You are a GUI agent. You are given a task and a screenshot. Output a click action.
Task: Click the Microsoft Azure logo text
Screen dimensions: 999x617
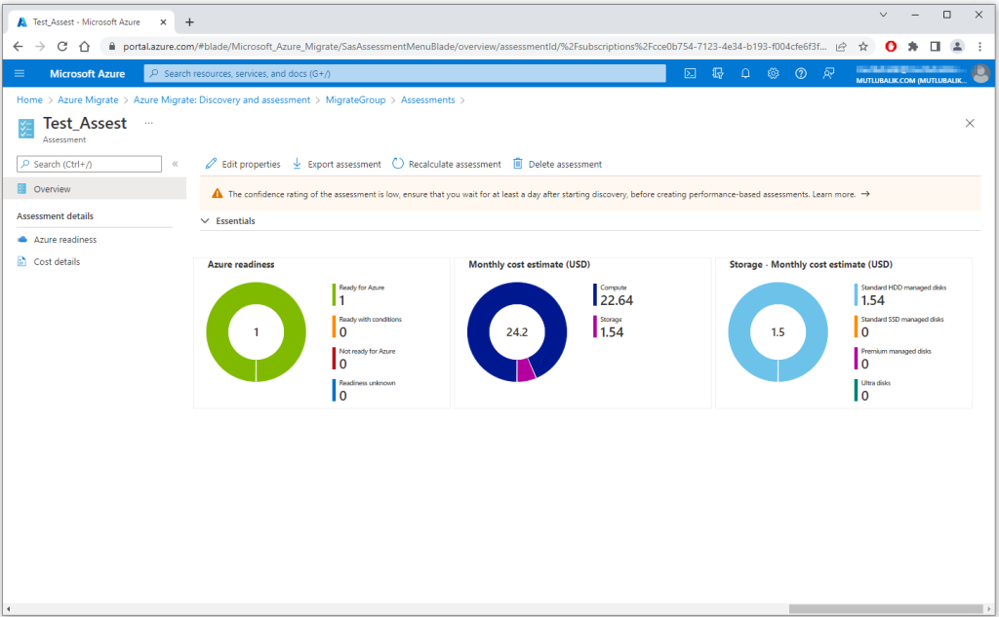(87, 74)
